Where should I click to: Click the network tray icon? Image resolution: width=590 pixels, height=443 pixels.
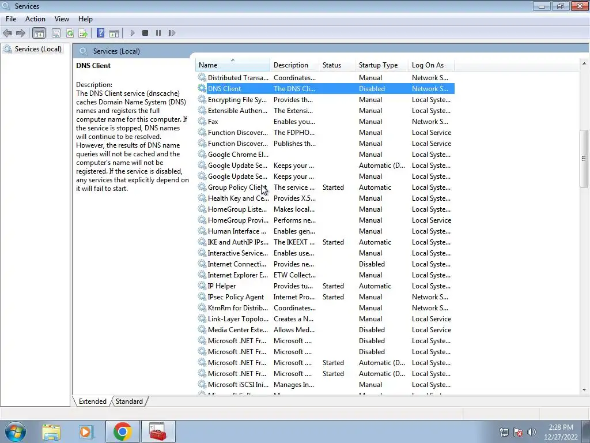[504, 432]
